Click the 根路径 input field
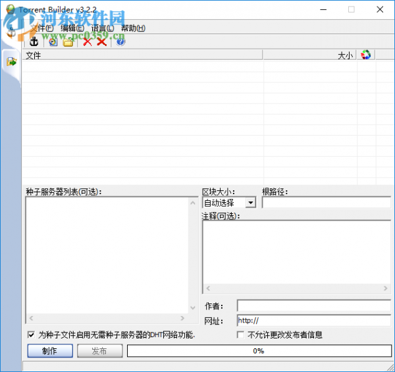 coord(327,203)
